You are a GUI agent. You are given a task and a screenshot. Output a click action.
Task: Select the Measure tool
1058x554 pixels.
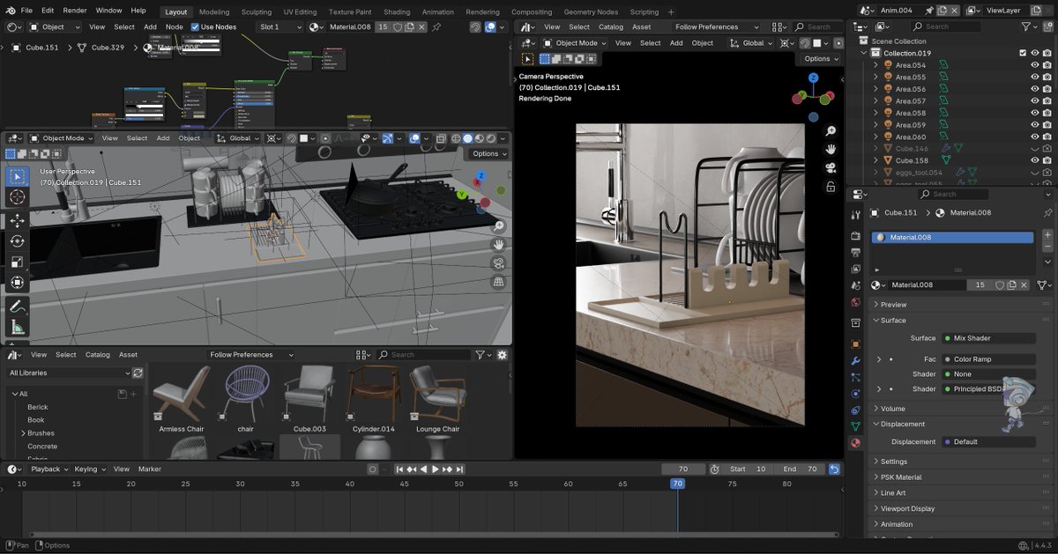[x=18, y=329]
